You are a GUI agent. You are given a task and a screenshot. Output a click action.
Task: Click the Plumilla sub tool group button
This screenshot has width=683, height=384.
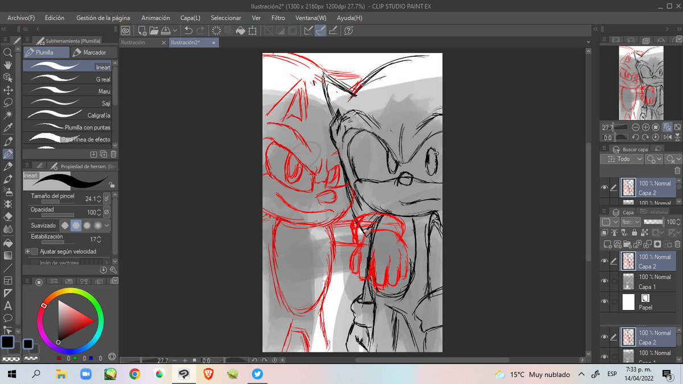pyautogui.click(x=46, y=52)
